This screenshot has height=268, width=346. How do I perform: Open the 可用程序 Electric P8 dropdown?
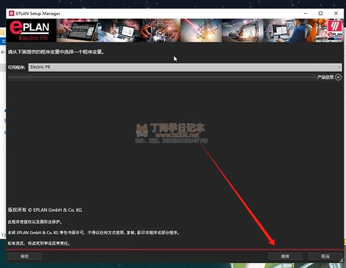[185, 67]
